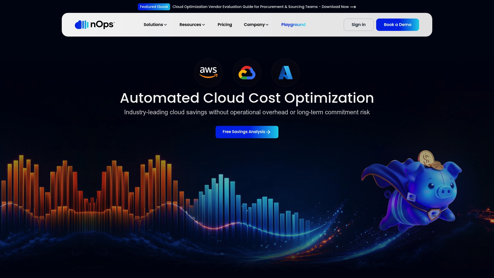Open the Company dropdown menu
Image resolution: width=494 pixels, height=278 pixels.
point(256,25)
